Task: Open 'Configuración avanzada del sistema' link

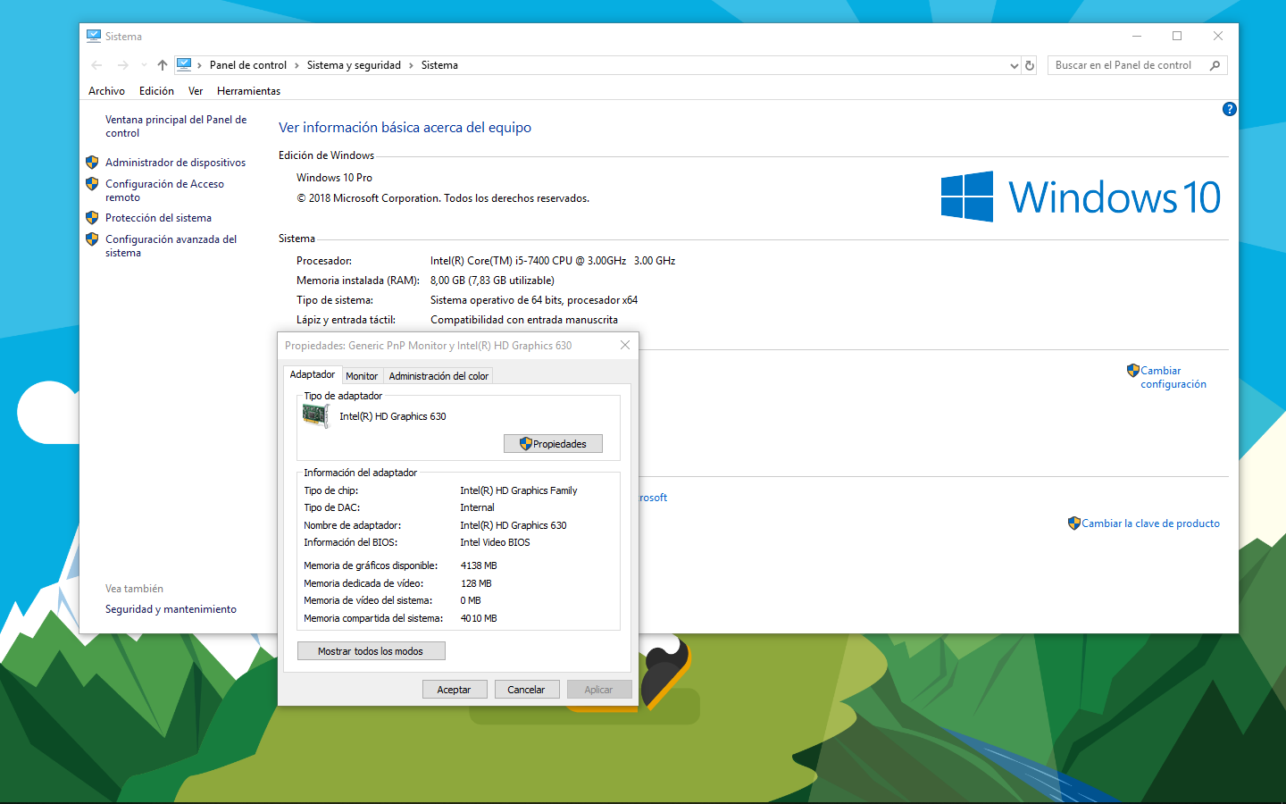Action: (171, 246)
